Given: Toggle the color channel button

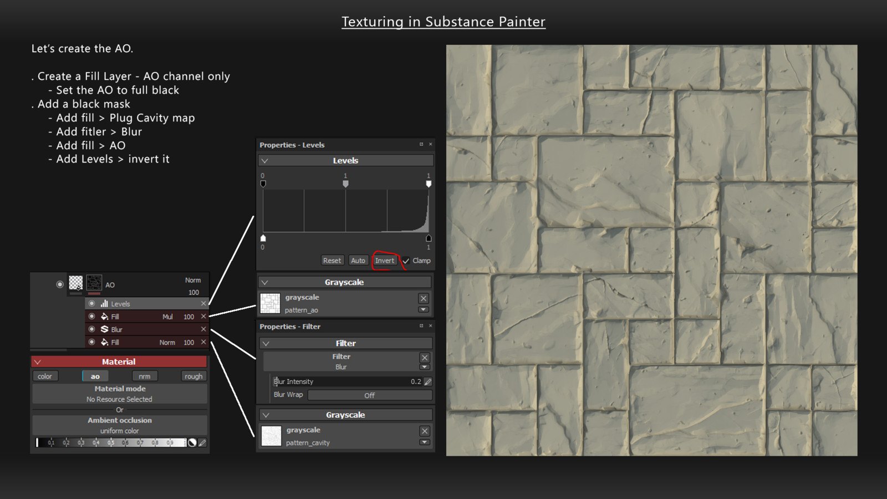Looking at the screenshot, I should point(45,376).
